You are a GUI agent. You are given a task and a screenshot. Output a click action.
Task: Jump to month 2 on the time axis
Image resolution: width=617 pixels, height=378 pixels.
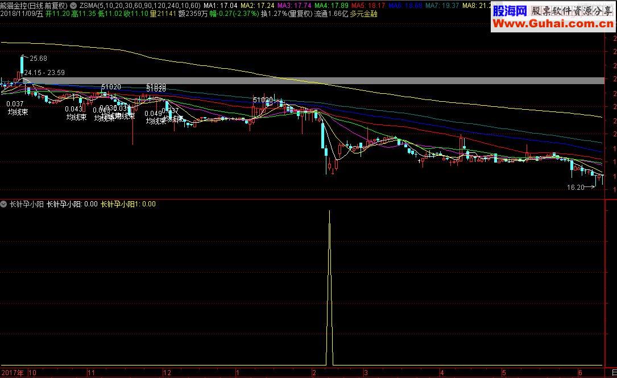pos(314,372)
